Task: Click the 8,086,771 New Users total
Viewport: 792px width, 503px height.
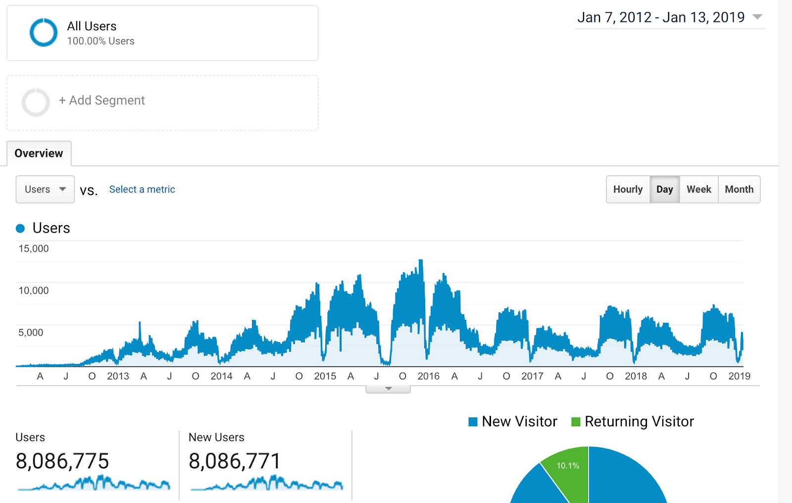Action: coord(235,461)
